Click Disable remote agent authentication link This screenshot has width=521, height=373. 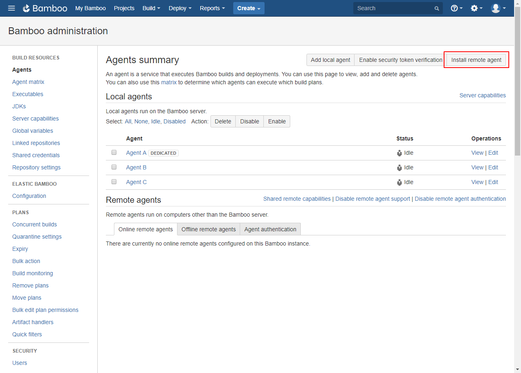460,199
